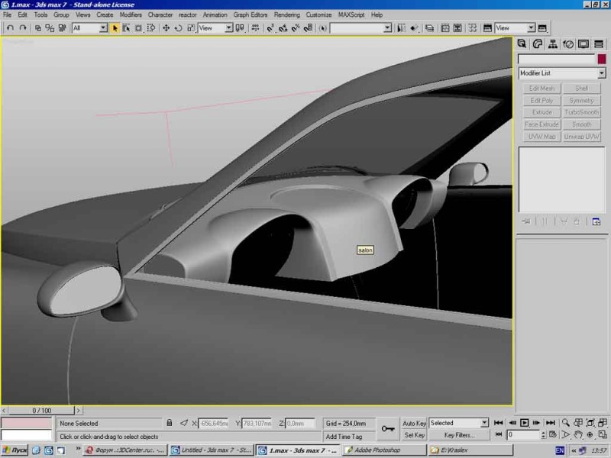Click Add Time Tag
This screenshot has width=611, height=458.
[x=344, y=437]
